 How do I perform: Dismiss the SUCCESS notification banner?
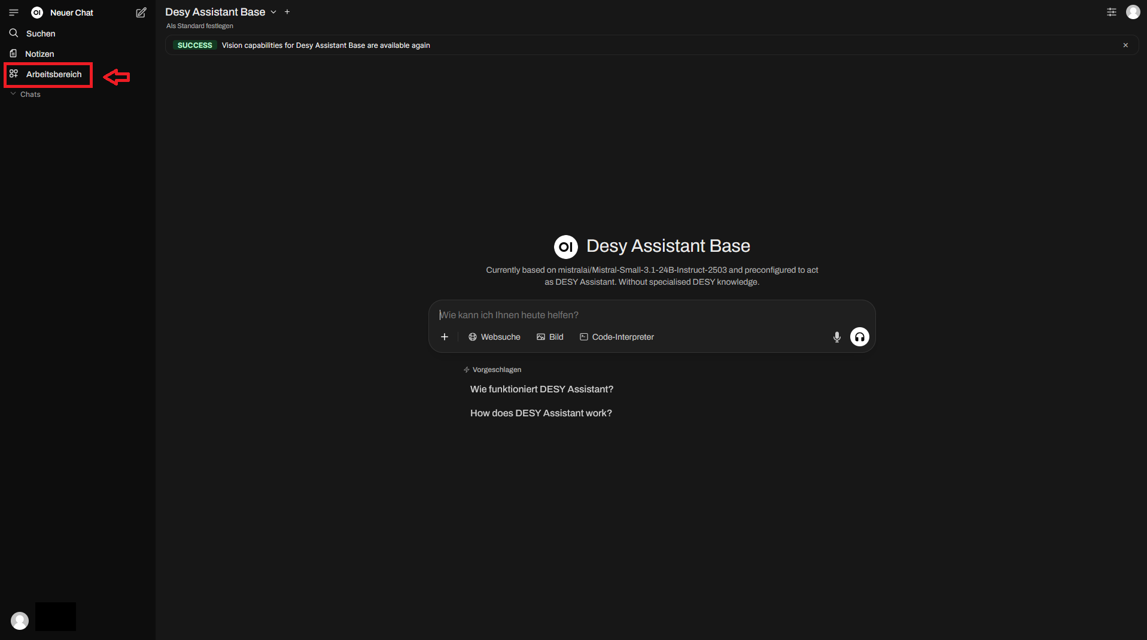(1125, 45)
